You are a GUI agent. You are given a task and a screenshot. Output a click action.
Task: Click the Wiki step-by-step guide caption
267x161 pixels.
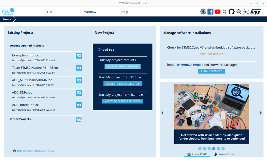pyautogui.click(x=211, y=137)
